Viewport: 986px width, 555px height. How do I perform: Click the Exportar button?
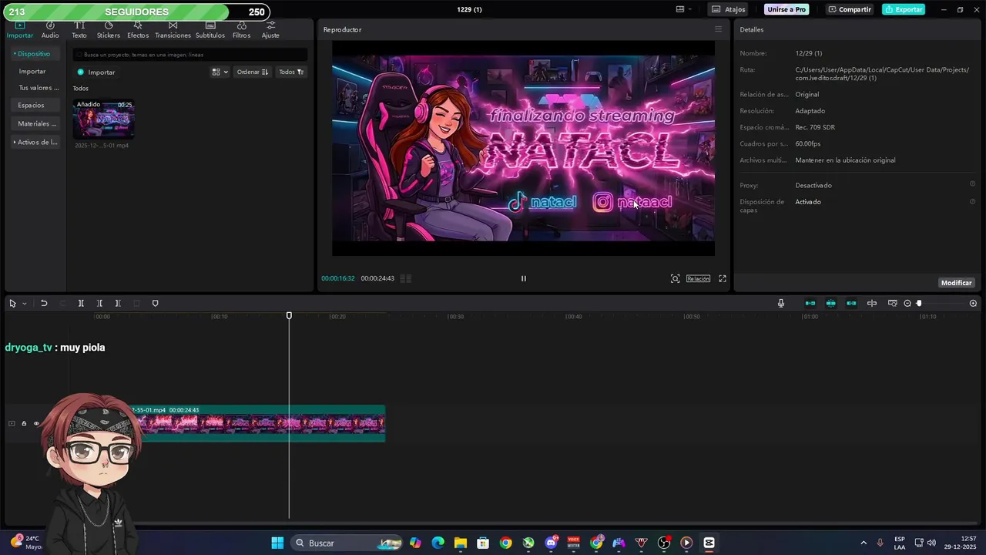(x=904, y=9)
